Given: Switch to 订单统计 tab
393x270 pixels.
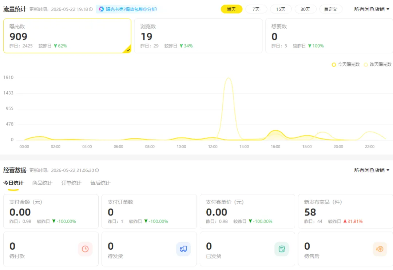Looking at the screenshot, I should pos(71,183).
